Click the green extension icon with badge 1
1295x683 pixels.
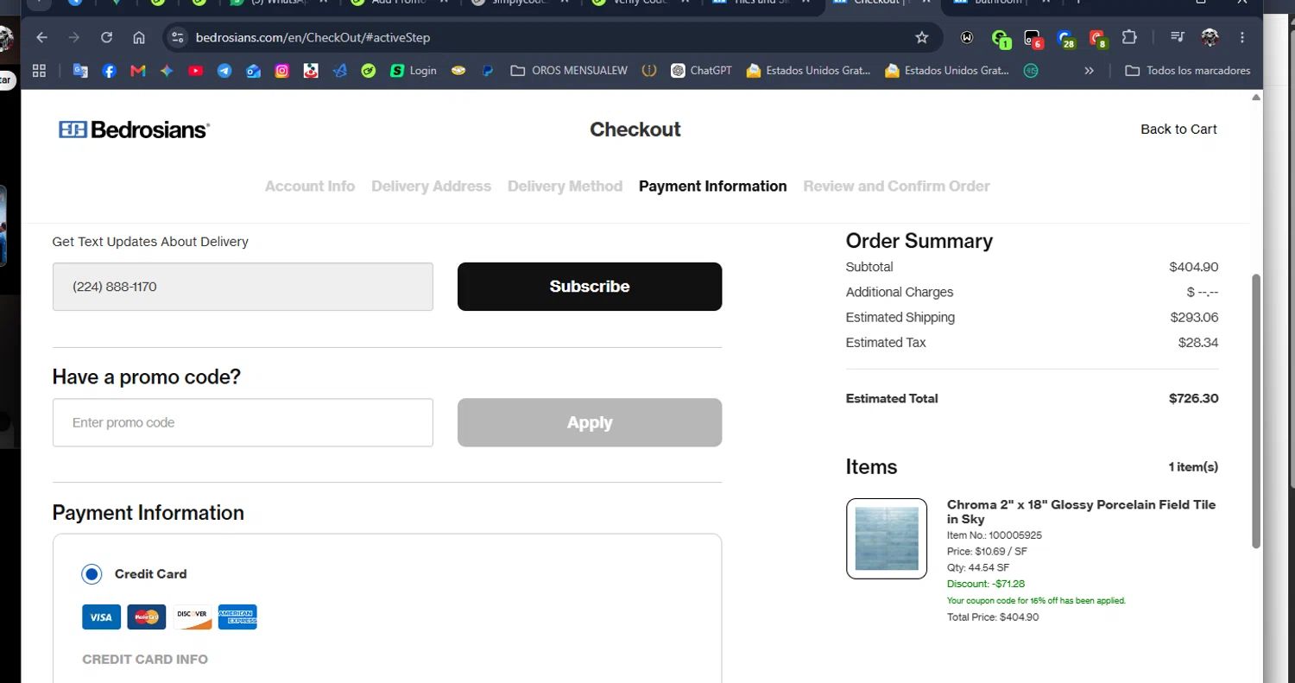click(1001, 38)
